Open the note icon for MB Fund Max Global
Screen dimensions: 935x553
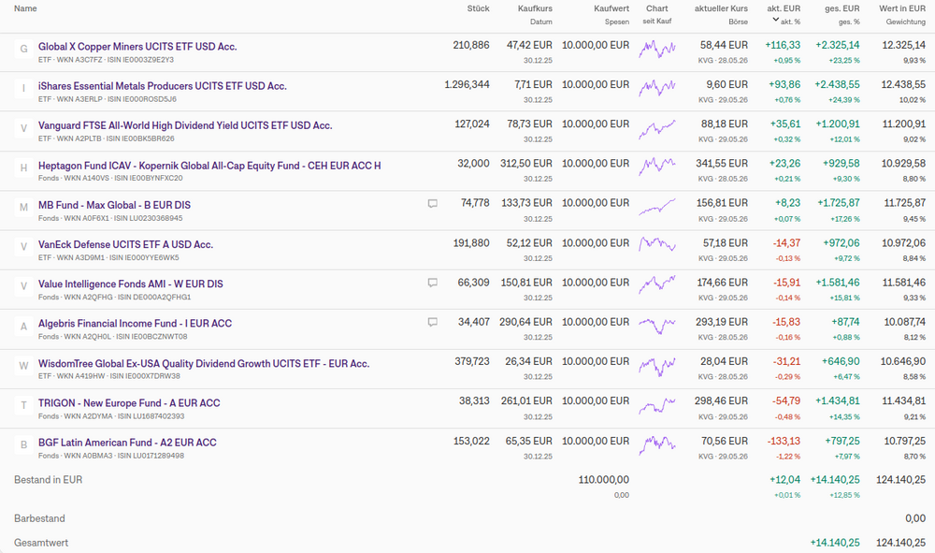432,204
